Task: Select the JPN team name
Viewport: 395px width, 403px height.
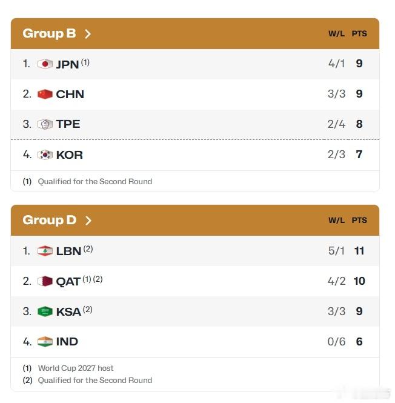Action: click(x=68, y=64)
